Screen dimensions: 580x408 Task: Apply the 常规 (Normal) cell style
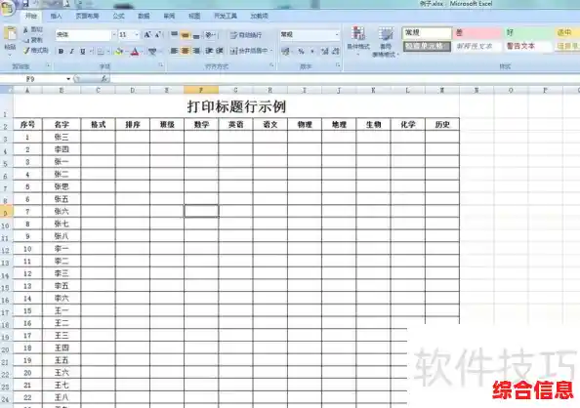click(x=427, y=33)
